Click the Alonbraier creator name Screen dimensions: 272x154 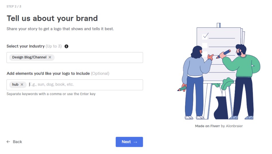click(234, 126)
